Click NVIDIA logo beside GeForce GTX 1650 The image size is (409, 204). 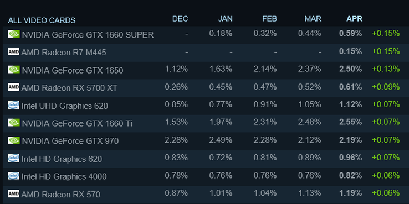point(14,70)
